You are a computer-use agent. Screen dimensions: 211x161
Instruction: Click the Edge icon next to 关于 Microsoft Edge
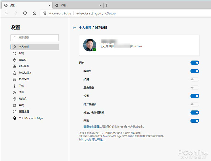[14, 118]
